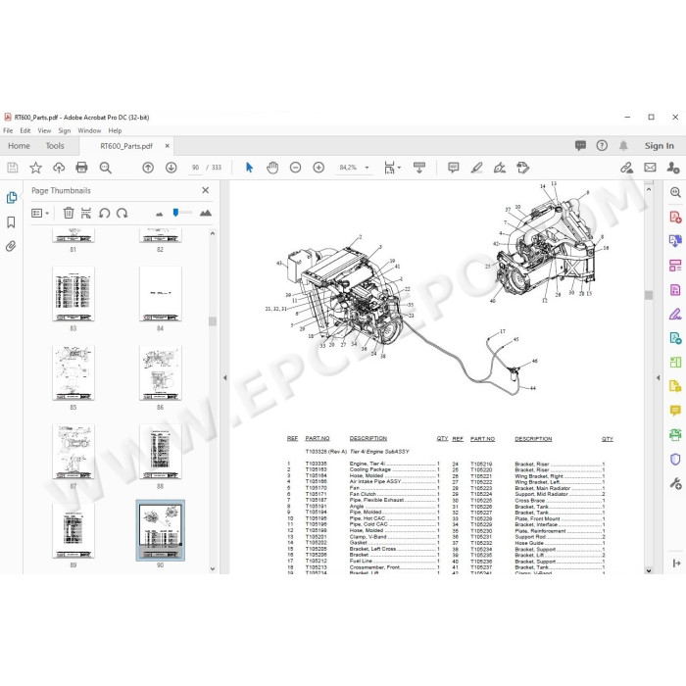Go to next page arrow
Viewport: 686px width, 686px height.
(171, 168)
